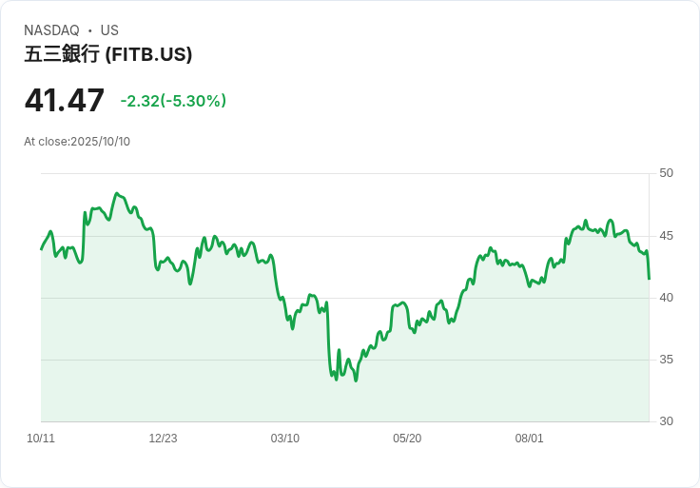Viewport: 700px width, 488px height.
Task: Select the NASDAQ exchange label
Action: pyautogui.click(x=51, y=30)
